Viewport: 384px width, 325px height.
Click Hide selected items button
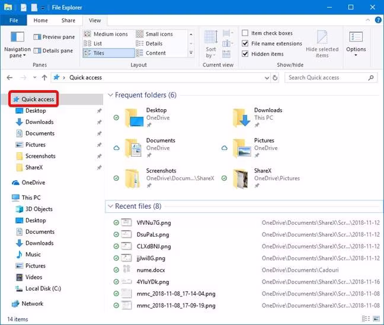pyautogui.click(x=322, y=44)
